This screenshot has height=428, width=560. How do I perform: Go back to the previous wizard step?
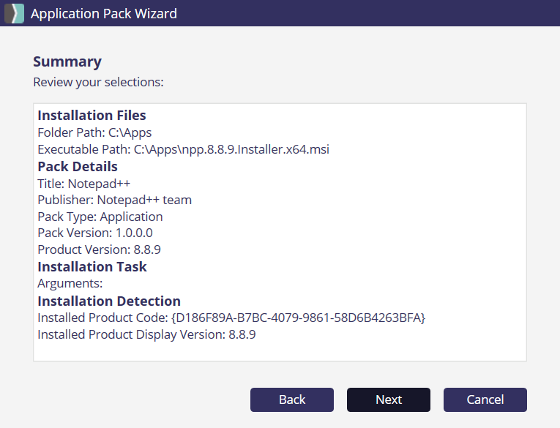click(292, 399)
